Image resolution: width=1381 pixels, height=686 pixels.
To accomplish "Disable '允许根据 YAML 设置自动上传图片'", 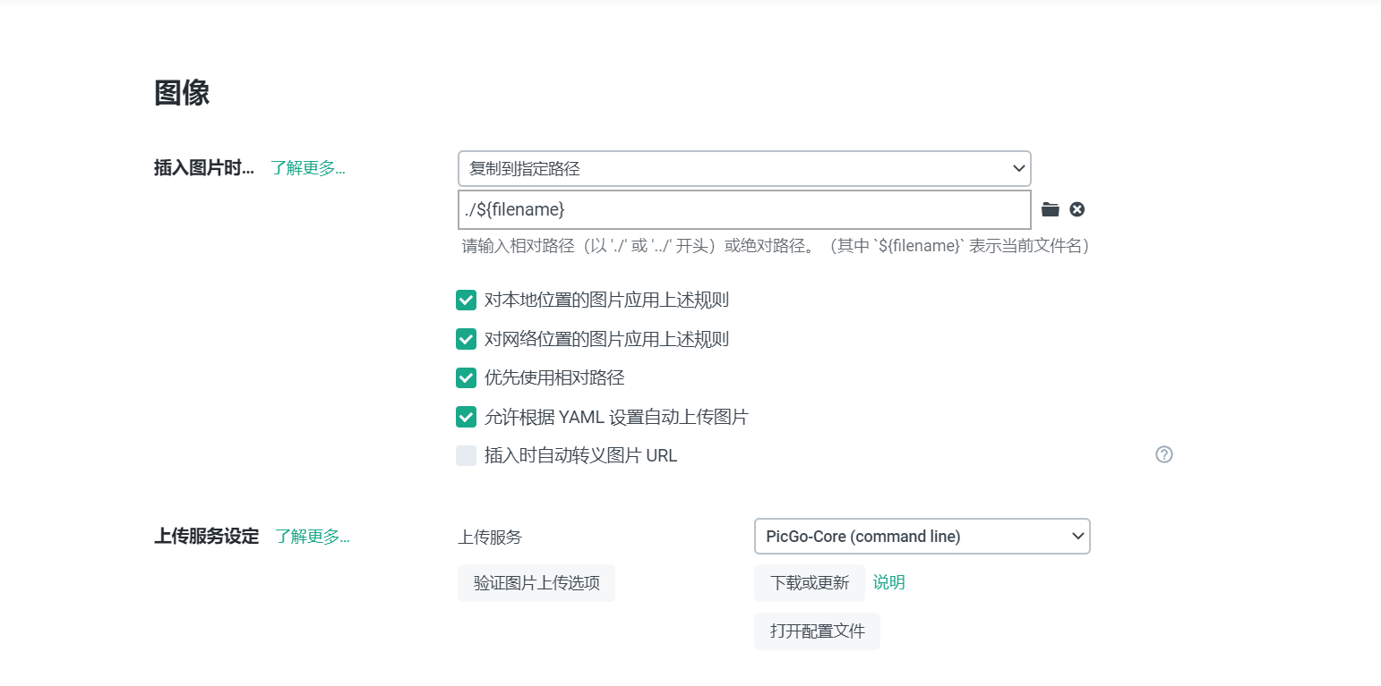I will (x=466, y=417).
